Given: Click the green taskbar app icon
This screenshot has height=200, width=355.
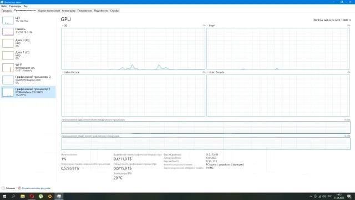Looking at the screenshot, I should (x=40, y=196).
